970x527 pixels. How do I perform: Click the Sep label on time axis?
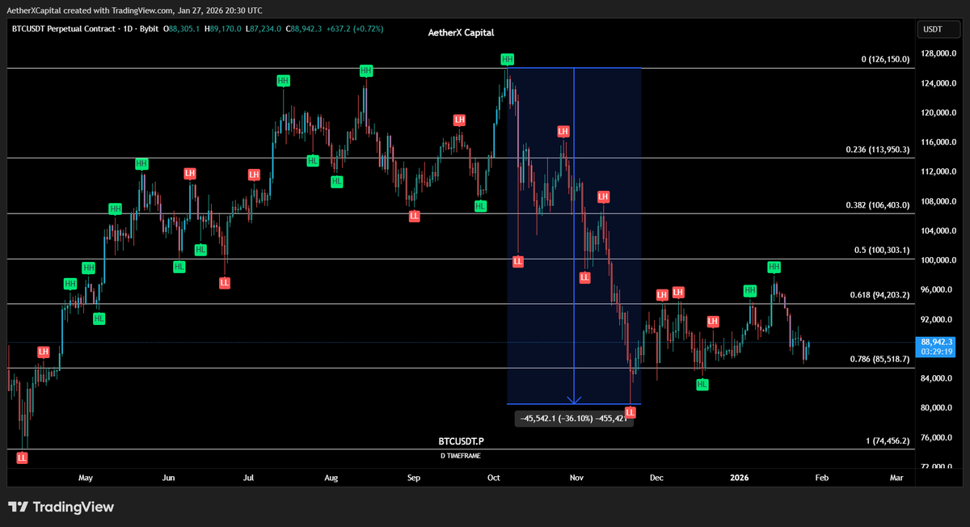click(x=414, y=479)
